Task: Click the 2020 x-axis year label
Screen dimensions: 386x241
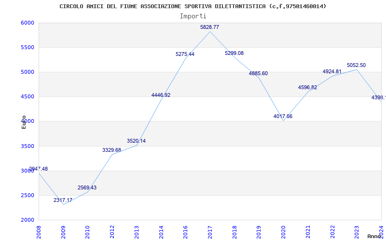Action: (283, 232)
